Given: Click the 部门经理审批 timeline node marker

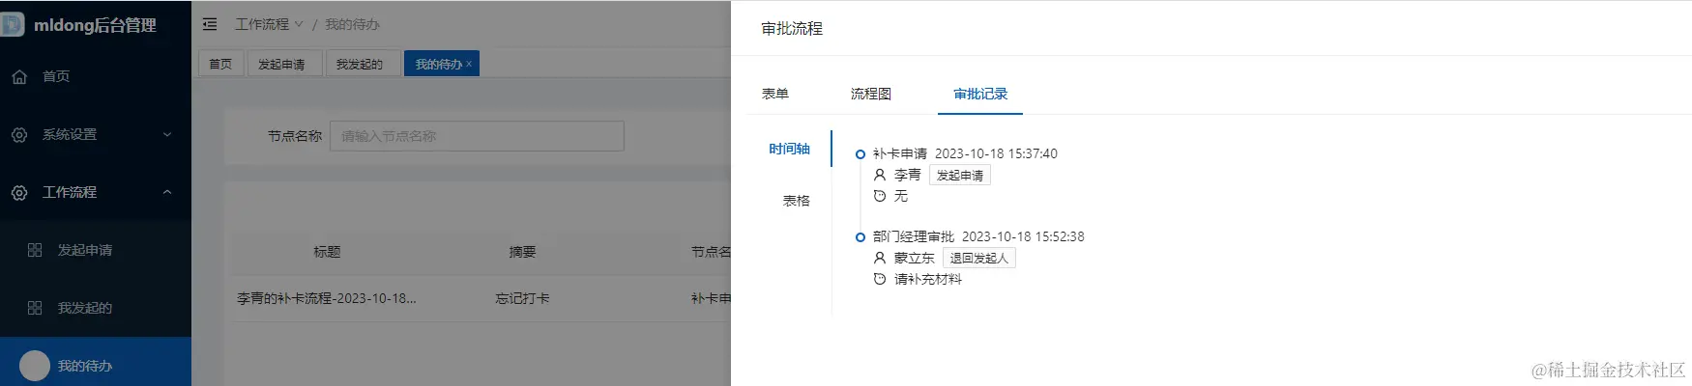Looking at the screenshot, I should pyautogui.click(x=860, y=236).
